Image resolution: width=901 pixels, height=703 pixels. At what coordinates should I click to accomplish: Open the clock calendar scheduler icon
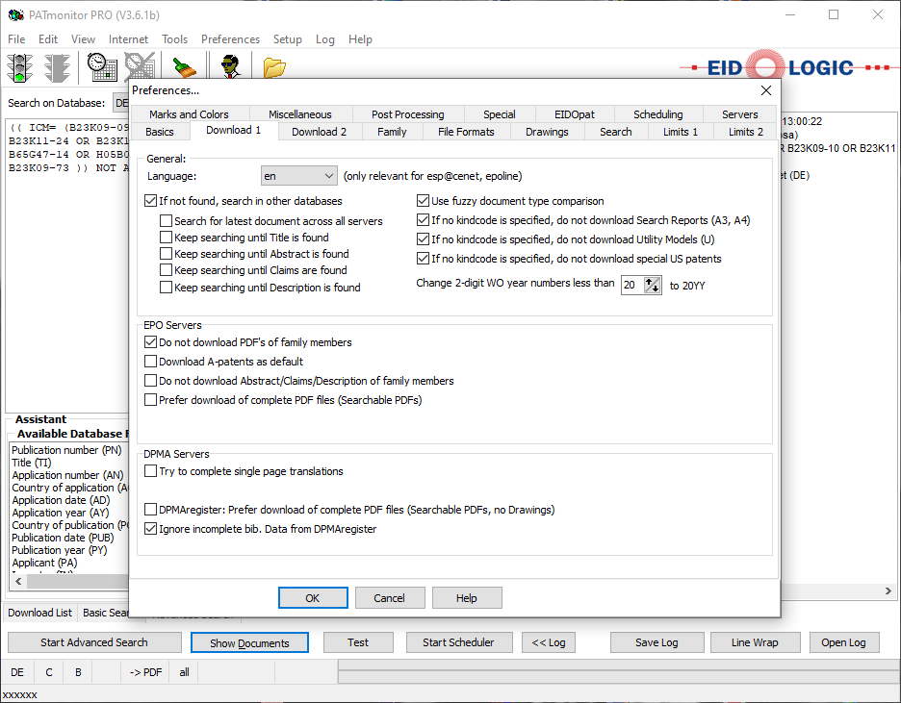click(102, 67)
